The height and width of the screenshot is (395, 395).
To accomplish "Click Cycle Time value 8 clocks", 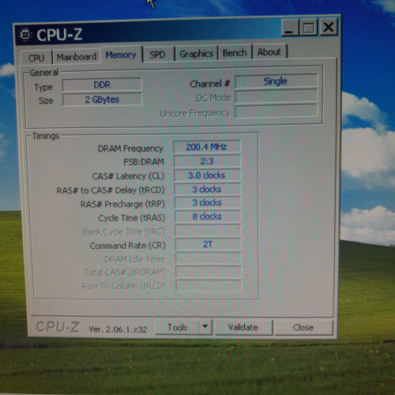I will coord(208,216).
